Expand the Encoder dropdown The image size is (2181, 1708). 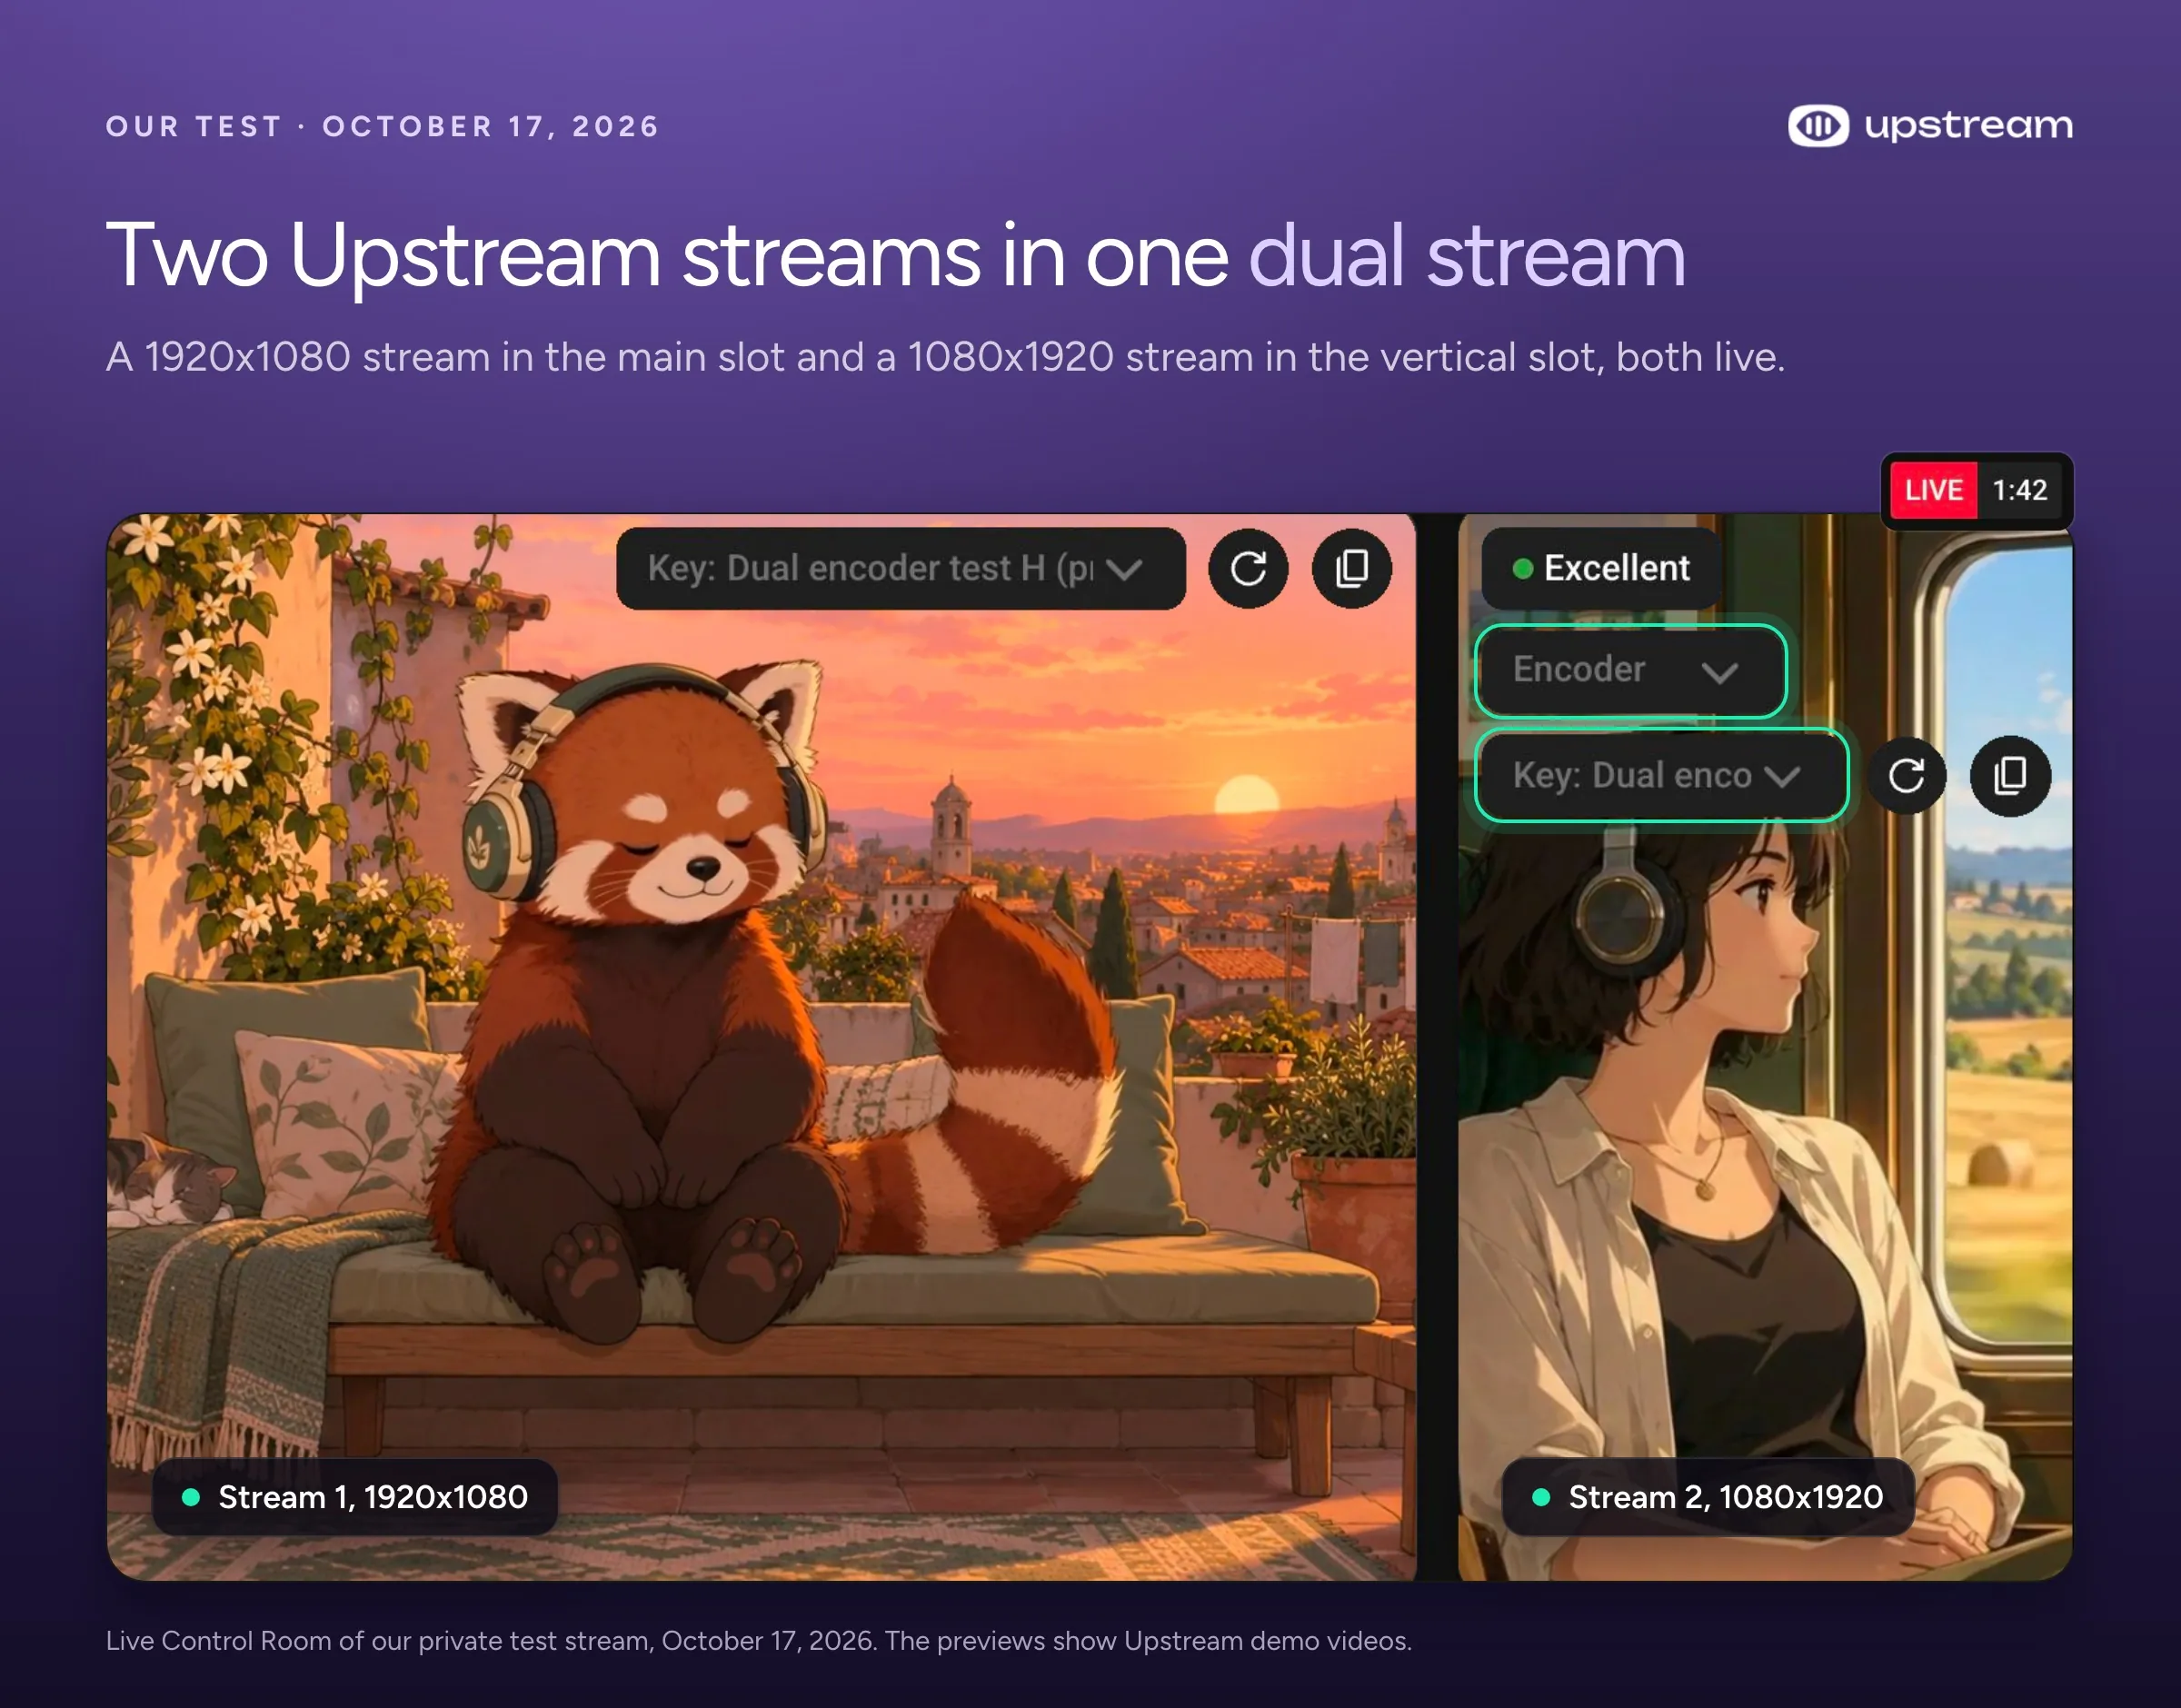coord(1631,670)
